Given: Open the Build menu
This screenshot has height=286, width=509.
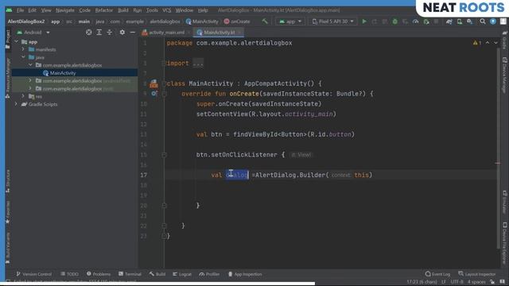Looking at the screenshot, I should point(122,10).
